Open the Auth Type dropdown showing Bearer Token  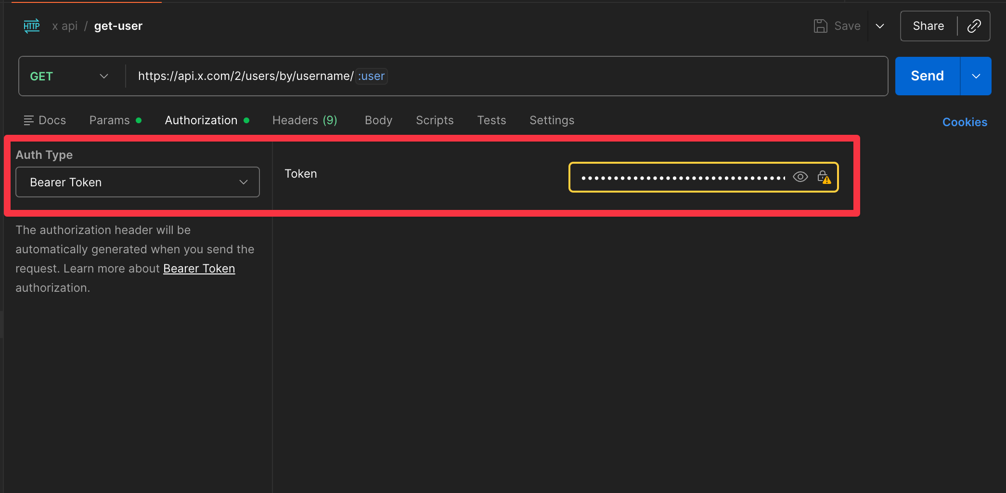coord(137,182)
